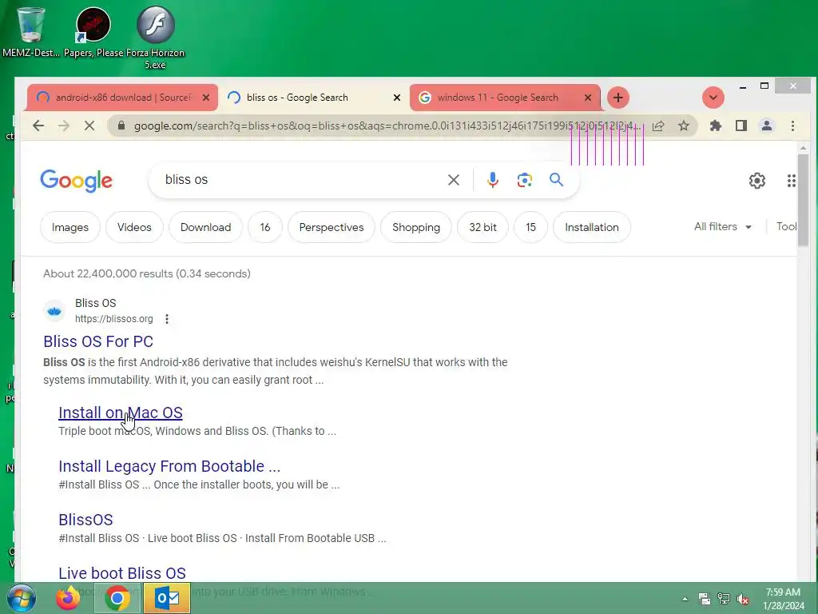Toggle Chrome side panel icon

[x=741, y=126]
